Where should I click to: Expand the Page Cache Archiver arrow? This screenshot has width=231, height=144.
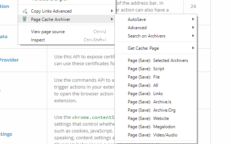pos(112,19)
